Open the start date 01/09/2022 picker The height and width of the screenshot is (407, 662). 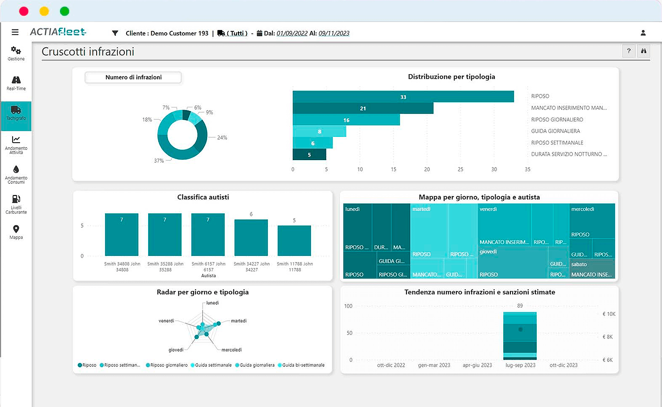(292, 33)
